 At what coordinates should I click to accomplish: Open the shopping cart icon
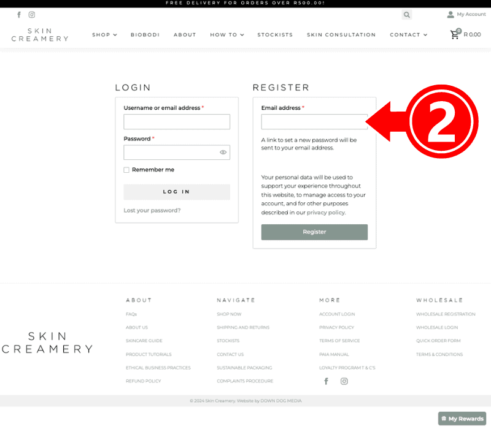(x=455, y=34)
